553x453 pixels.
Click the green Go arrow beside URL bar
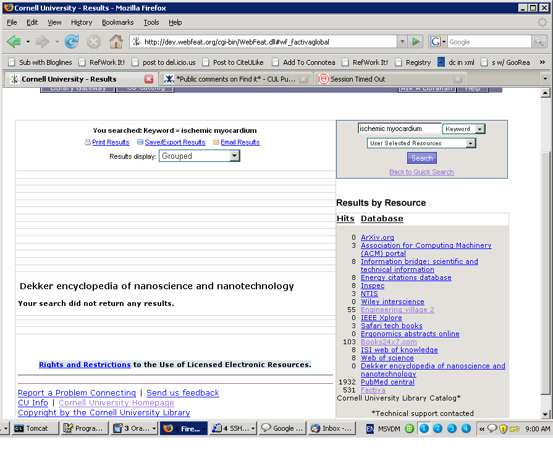(416, 41)
